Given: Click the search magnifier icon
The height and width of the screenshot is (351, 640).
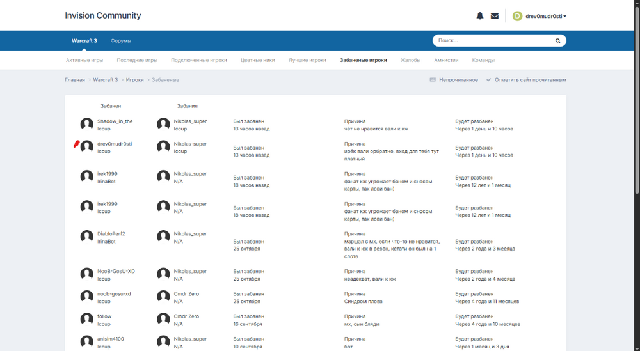Looking at the screenshot, I should [557, 41].
